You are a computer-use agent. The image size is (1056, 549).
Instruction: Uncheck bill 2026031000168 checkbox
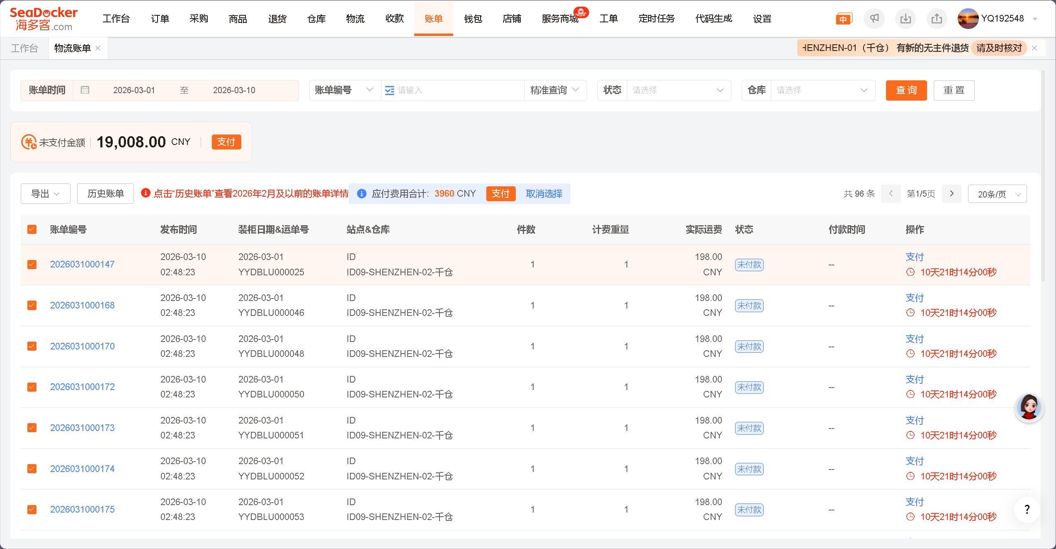pyautogui.click(x=32, y=305)
